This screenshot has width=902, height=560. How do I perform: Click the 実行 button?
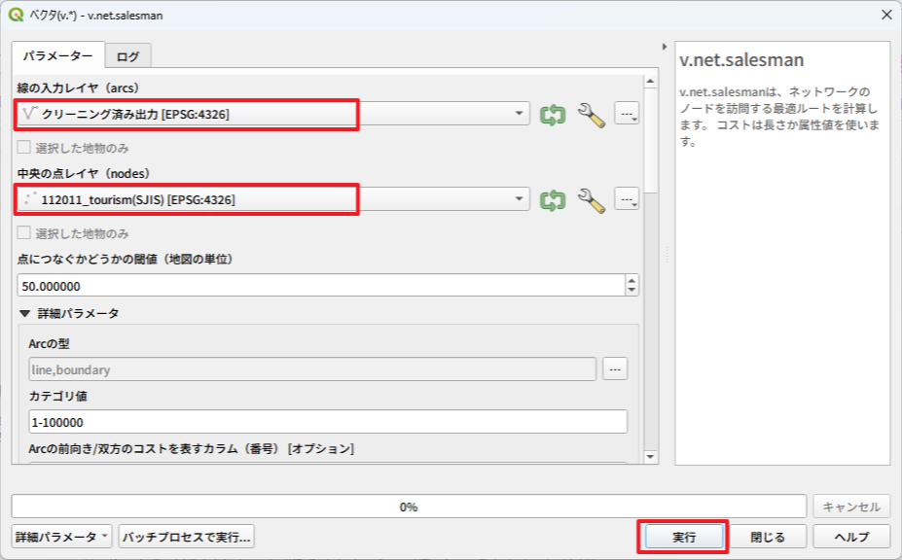[x=683, y=537]
